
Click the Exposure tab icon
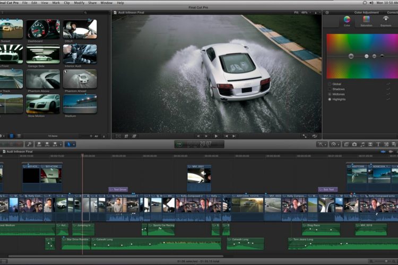pyautogui.click(x=386, y=20)
